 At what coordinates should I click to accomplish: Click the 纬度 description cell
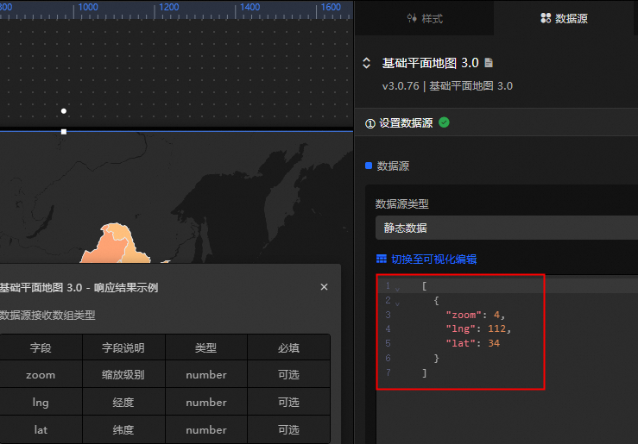click(x=123, y=430)
